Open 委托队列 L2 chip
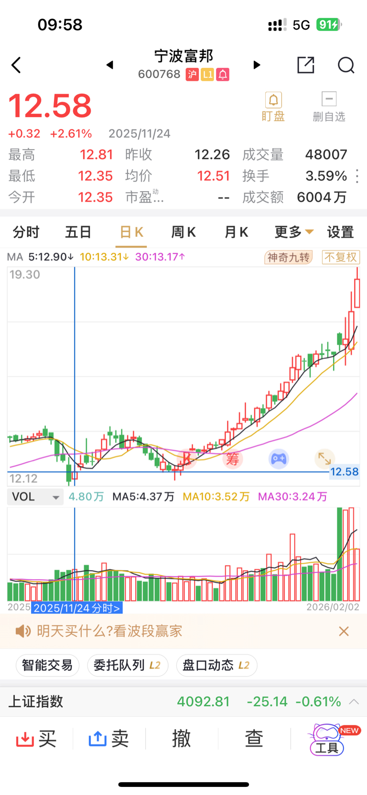The height and width of the screenshot is (795, 367). click(x=128, y=665)
